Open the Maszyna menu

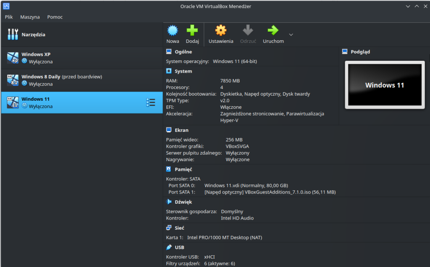tap(30, 17)
